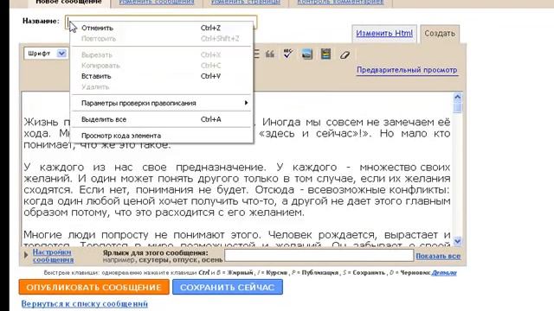Choose Выделить все in the context menu
Screen dimensions: 554x311
pyautogui.click(x=162, y=119)
